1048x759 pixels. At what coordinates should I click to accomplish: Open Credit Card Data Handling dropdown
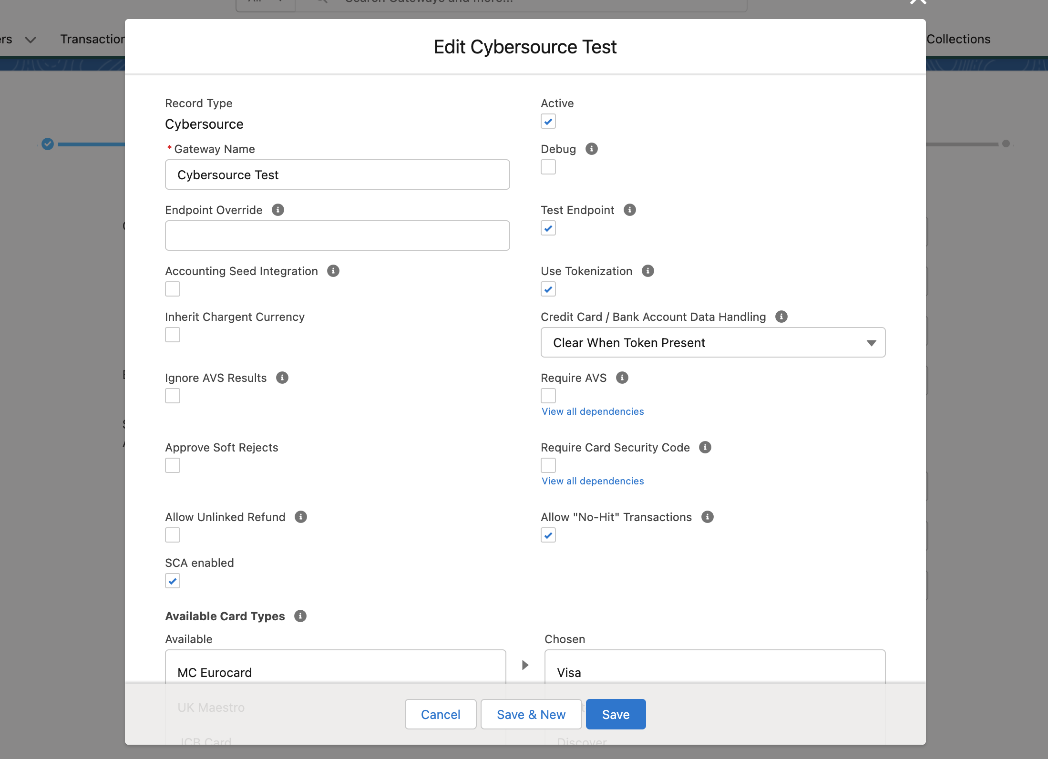point(713,342)
